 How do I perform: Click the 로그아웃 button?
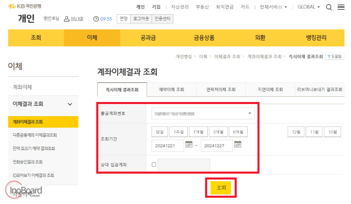pyautogui.click(x=141, y=19)
